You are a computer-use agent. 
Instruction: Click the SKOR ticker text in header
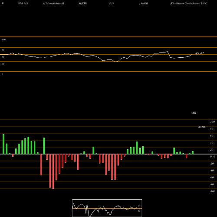coord(144,3)
